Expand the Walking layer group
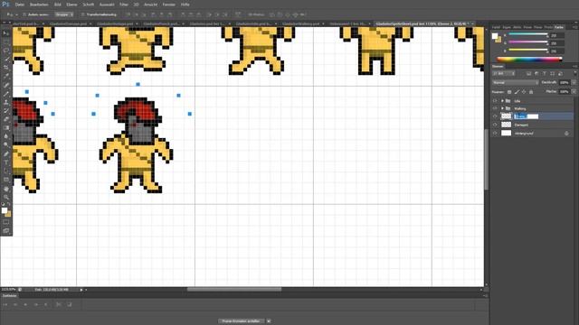The width and height of the screenshot is (579, 325). pyautogui.click(x=502, y=108)
